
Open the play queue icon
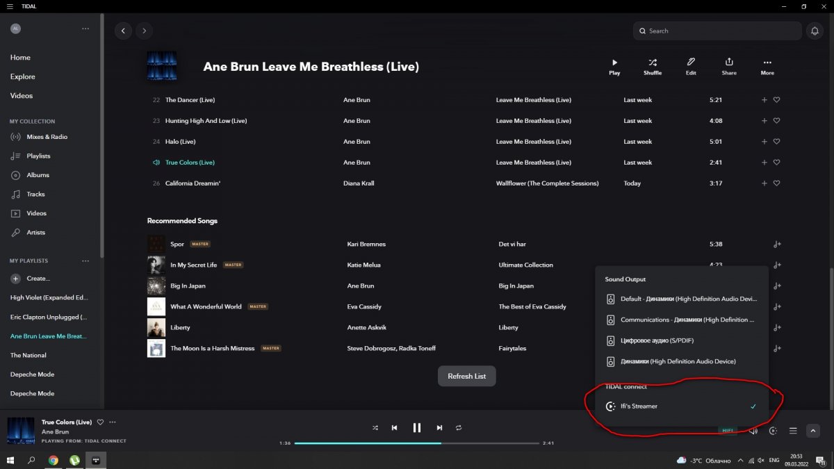click(793, 431)
